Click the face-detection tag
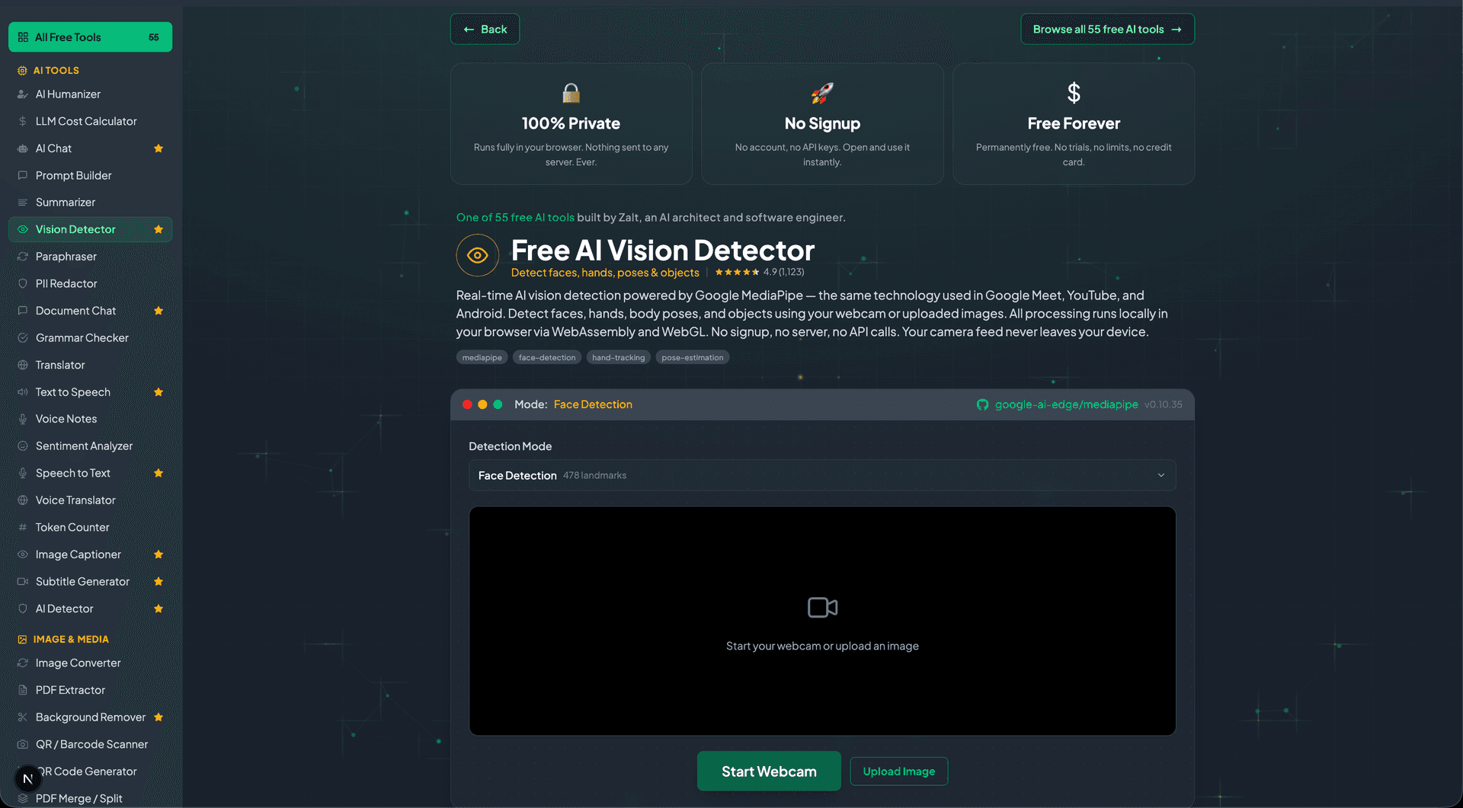The width and height of the screenshot is (1463, 808). click(x=547, y=357)
